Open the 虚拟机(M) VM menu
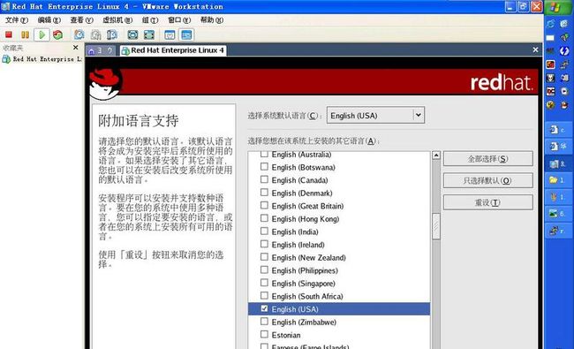The width and height of the screenshot is (574, 349). click(117, 20)
